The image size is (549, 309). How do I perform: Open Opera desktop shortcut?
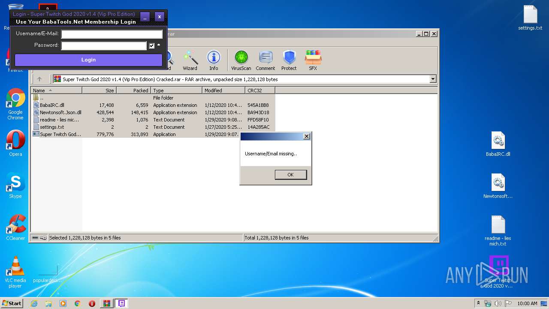(x=15, y=144)
